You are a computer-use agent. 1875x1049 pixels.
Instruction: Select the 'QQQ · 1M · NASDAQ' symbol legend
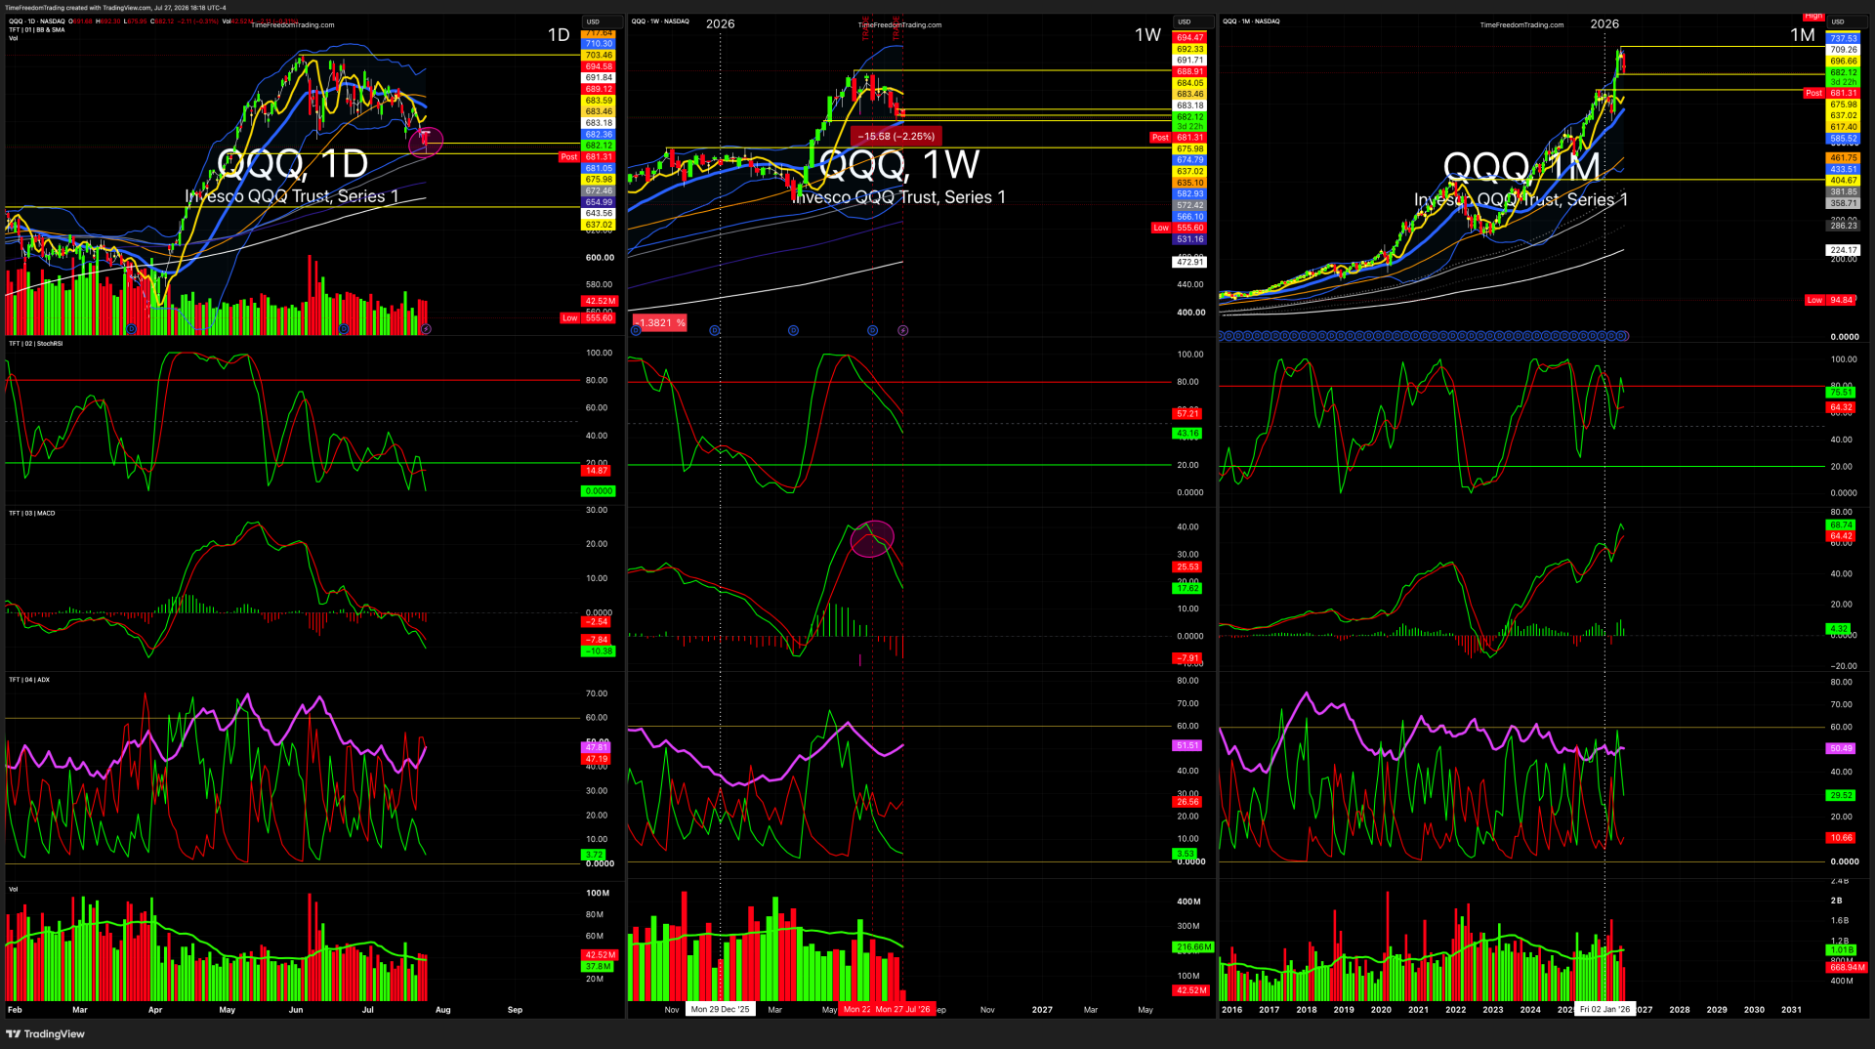point(1251,21)
